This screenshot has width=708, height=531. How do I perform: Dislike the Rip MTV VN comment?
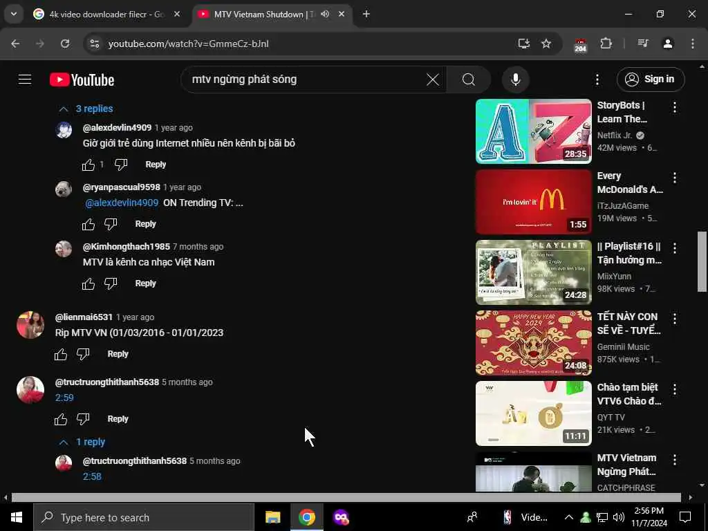[x=83, y=355]
